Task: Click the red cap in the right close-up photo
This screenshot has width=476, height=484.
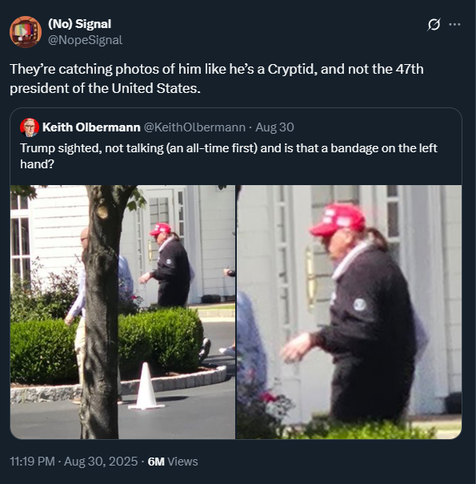Action: click(x=338, y=220)
